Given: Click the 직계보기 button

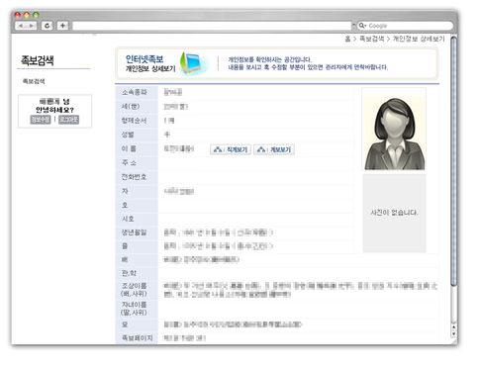Looking at the screenshot, I should 231,149.
